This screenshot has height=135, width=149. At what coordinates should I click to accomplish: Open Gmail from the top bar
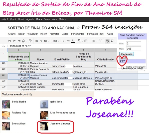point(21,19)
